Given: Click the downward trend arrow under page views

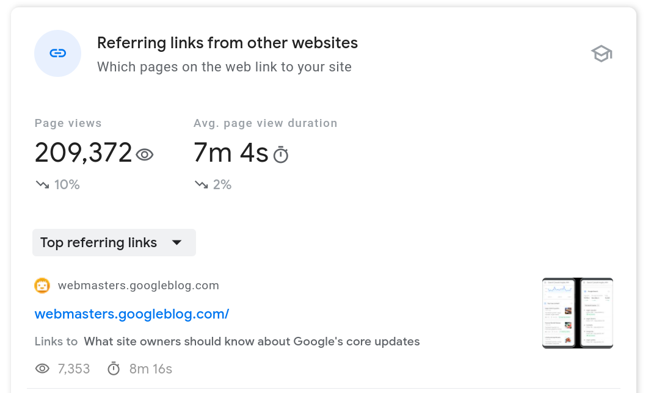Looking at the screenshot, I should tap(41, 184).
